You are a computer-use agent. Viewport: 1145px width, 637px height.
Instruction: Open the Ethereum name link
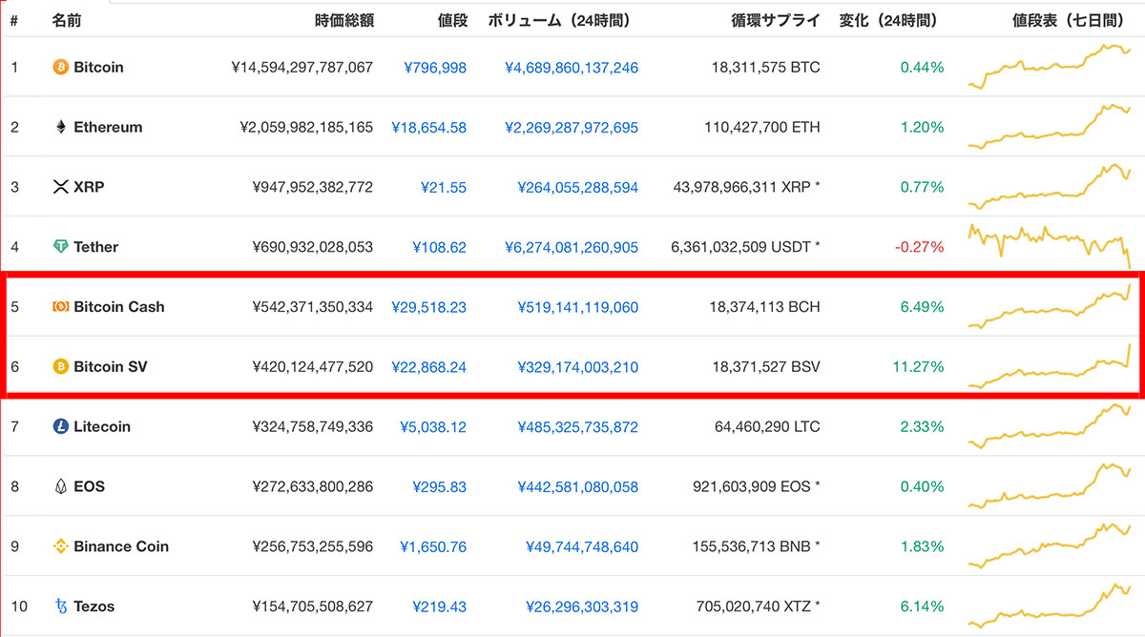(x=108, y=128)
